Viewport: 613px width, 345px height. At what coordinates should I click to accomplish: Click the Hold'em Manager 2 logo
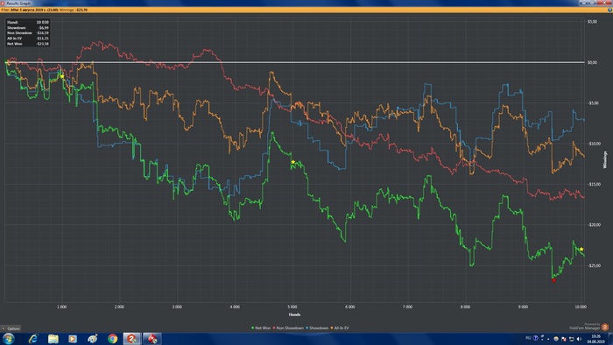tap(605, 327)
